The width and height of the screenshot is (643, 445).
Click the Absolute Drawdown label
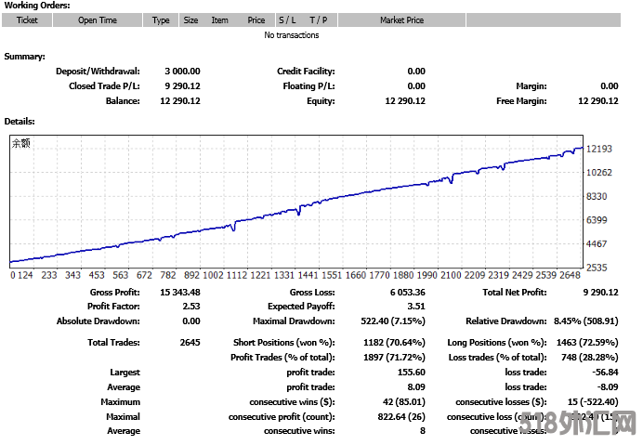[98, 321]
